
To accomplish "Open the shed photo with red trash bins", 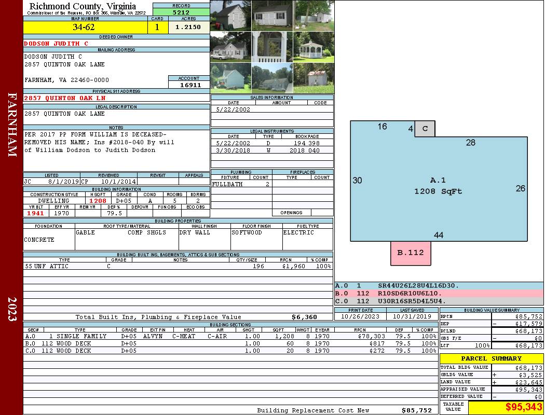I will tap(230, 16).
